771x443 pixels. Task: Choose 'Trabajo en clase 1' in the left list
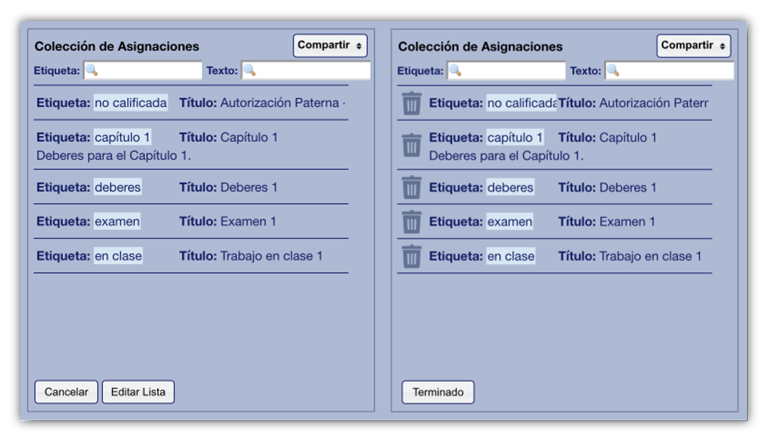coord(271,256)
